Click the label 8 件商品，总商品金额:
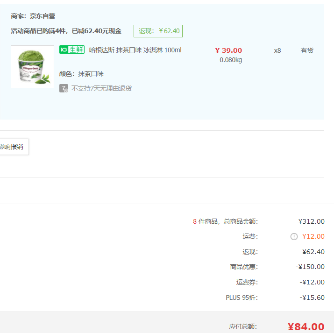The image size is (334, 333). (x=225, y=222)
